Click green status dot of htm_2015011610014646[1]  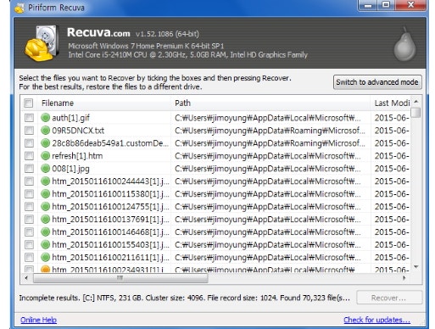click(x=45, y=232)
